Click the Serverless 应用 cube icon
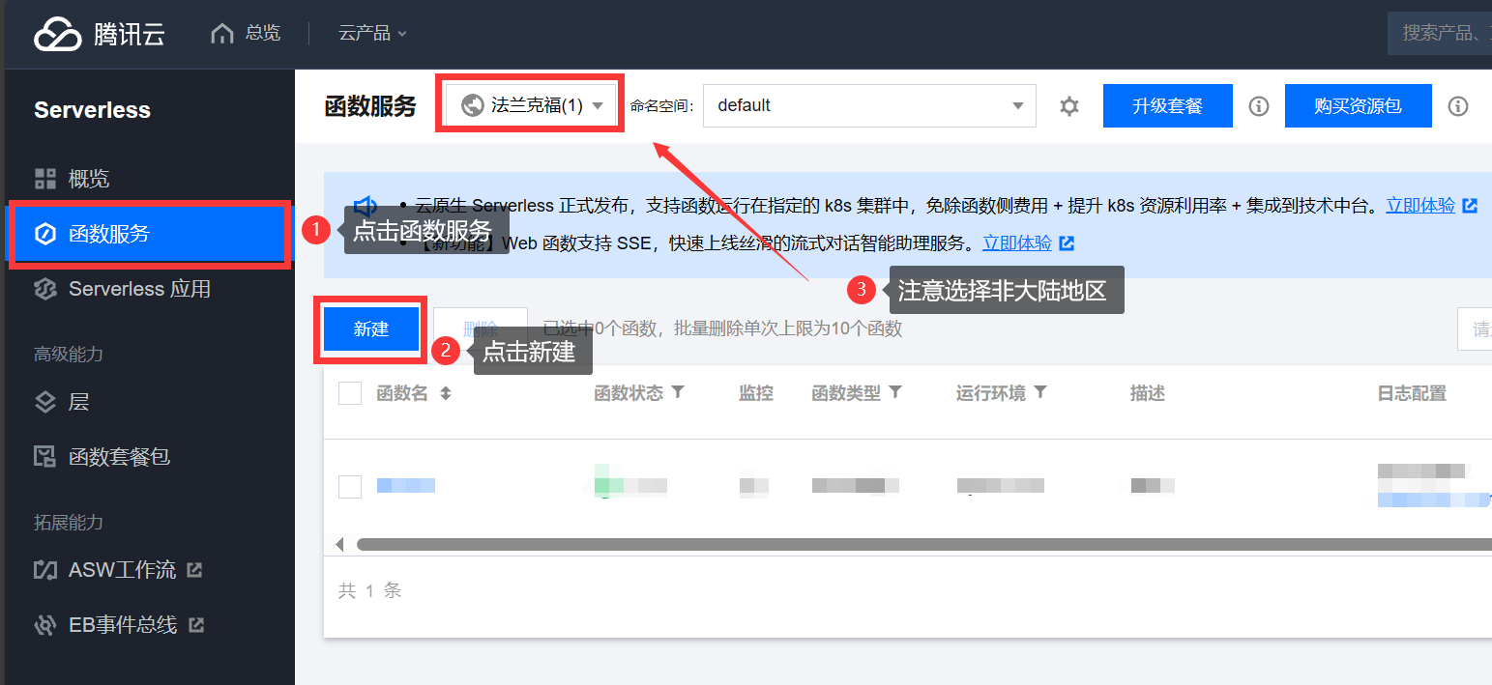1492x685 pixels. (x=45, y=289)
